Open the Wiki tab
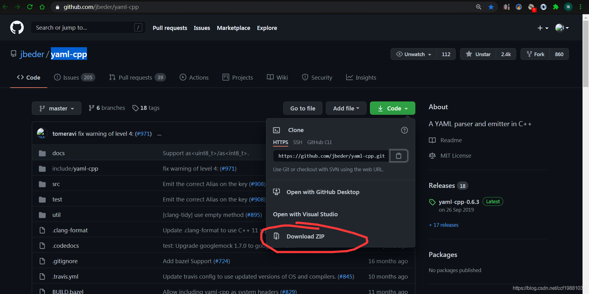The image size is (589, 294). (x=277, y=77)
